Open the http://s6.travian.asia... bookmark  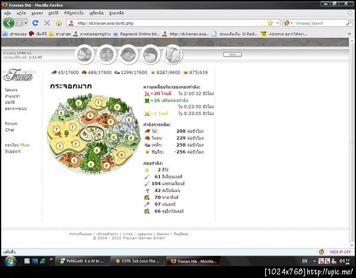[x=186, y=34]
